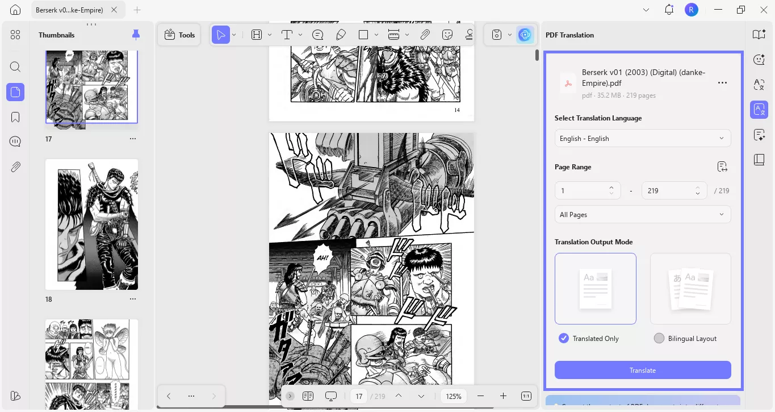Open the title bar tab list chevron
775x412 pixels.
click(646, 10)
